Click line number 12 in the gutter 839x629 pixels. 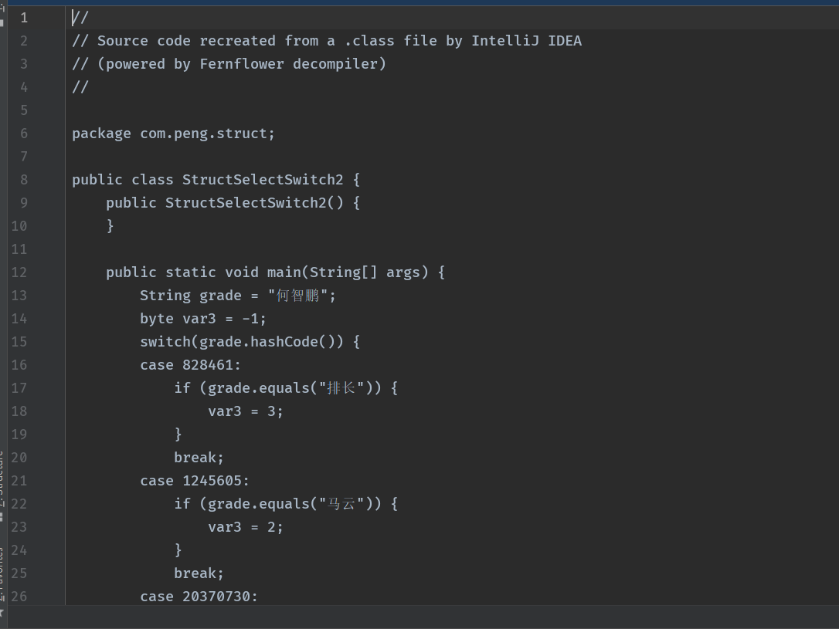pos(19,272)
